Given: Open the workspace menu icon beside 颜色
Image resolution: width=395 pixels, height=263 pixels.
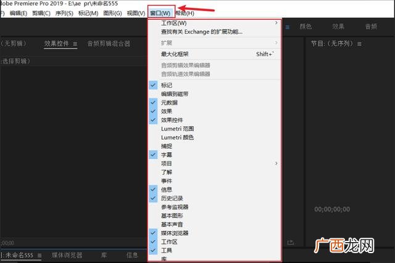Looking at the screenshot, I should click(288, 27).
